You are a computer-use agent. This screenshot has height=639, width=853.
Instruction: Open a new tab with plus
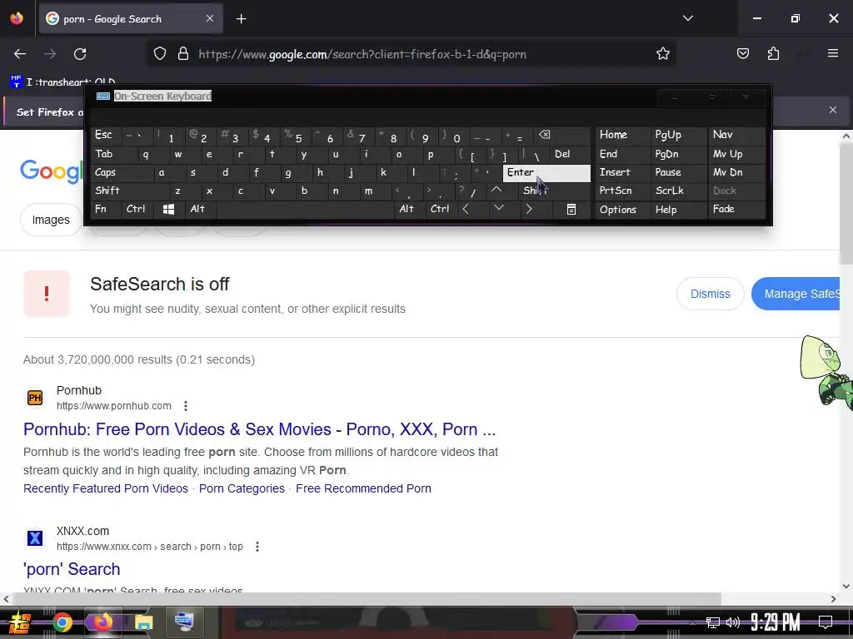pos(241,19)
